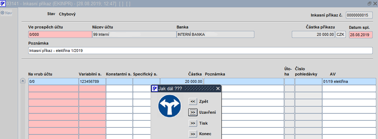The width and height of the screenshot is (378, 139).
Task: Select the Nav radio button
Action: [2, 13]
